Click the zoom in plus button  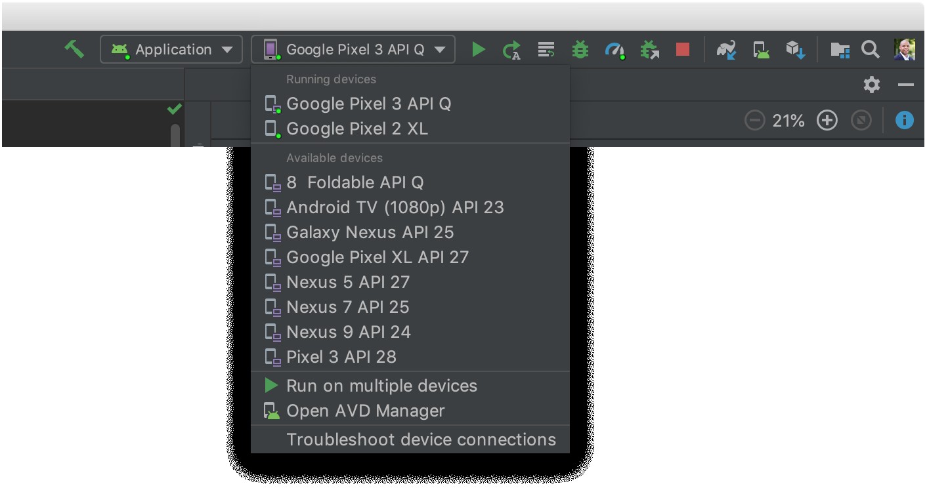click(827, 121)
